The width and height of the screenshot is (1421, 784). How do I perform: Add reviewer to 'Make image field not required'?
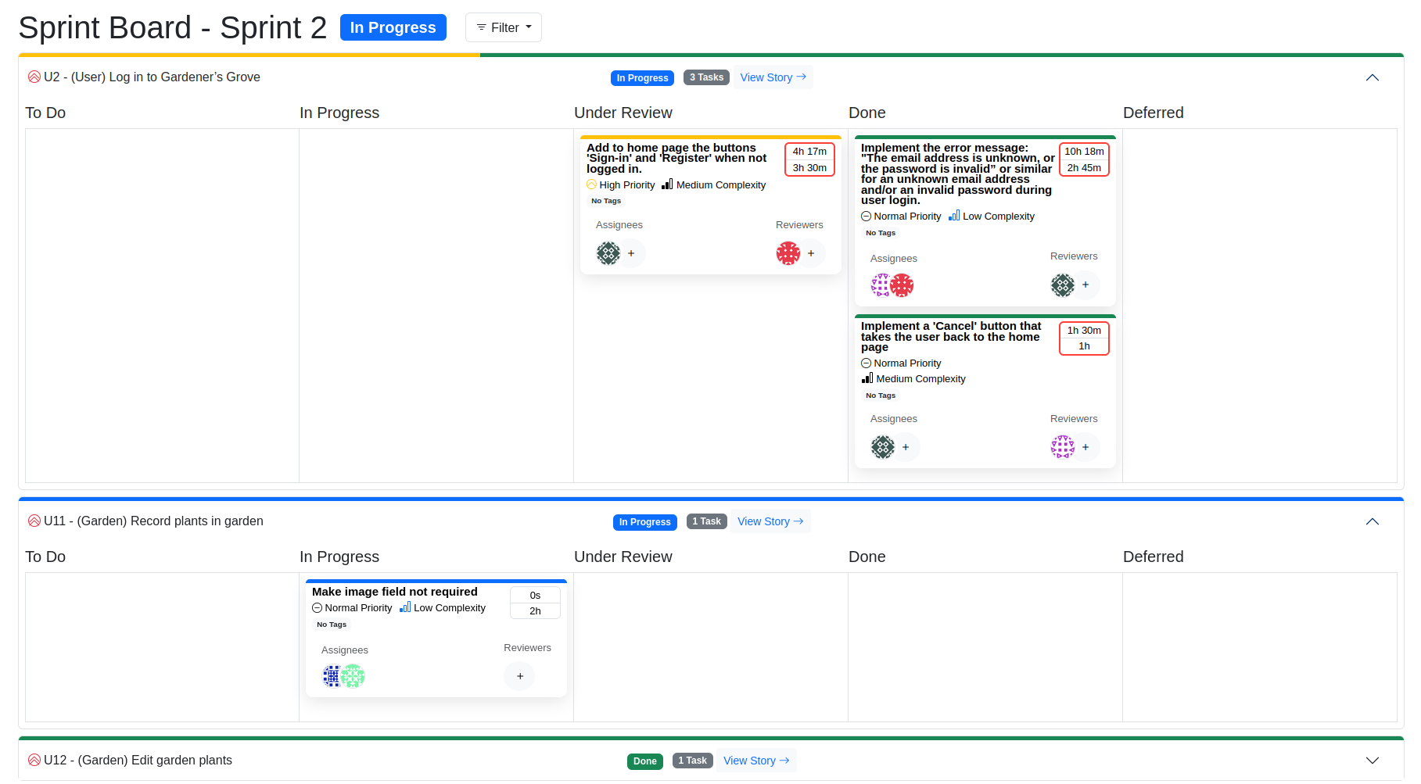(x=519, y=677)
